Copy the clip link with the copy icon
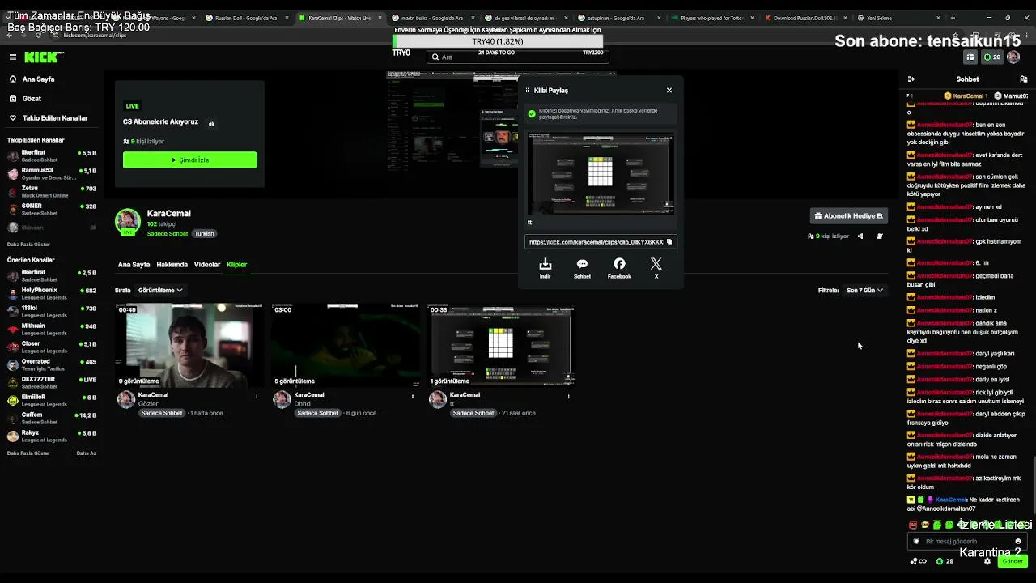 [669, 241]
